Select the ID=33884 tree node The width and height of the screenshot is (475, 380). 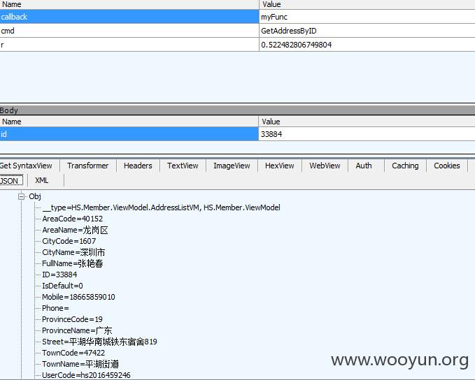pos(59,275)
